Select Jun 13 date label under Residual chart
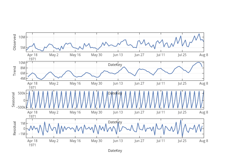230x164 pixels. click(x=118, y=141)
